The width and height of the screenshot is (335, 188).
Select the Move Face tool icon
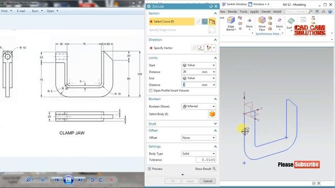pyautogui.click(x=262, y=20)
